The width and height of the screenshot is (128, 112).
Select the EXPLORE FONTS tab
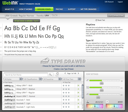[x=44, y=9]
